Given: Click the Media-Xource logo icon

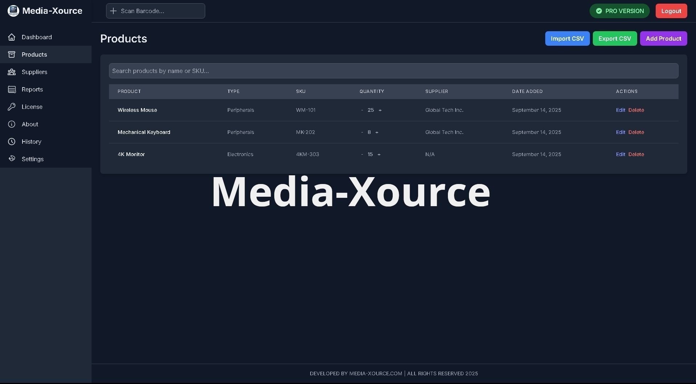Looking at the screenshot, I should (13, 11).
